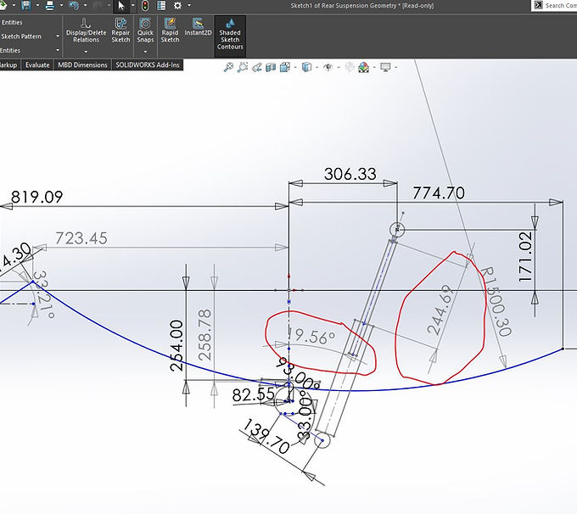The width and height of the screenshot is (577, 514).
Task: Expand the Select tool dropdown arrow
Action: click(x=132, y=6)
